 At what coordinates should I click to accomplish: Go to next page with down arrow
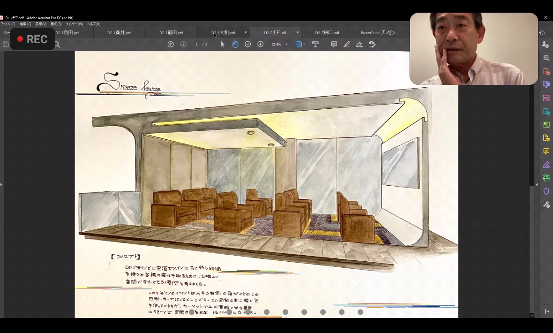[183, 44]
